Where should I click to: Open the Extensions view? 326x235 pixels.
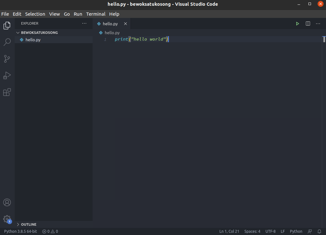7,92
